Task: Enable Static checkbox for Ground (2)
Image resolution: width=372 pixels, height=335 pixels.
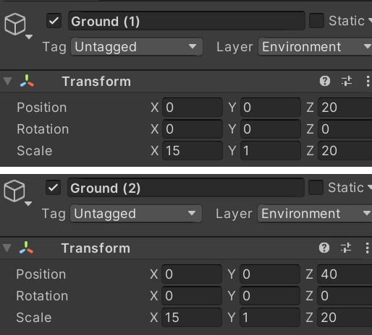Action: pos(316,188)
